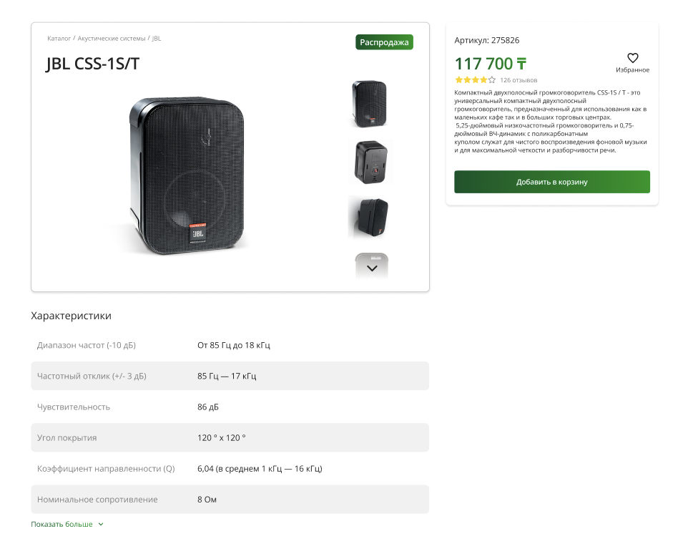
Task: Click the Избранное label
Action: [632, 70]
